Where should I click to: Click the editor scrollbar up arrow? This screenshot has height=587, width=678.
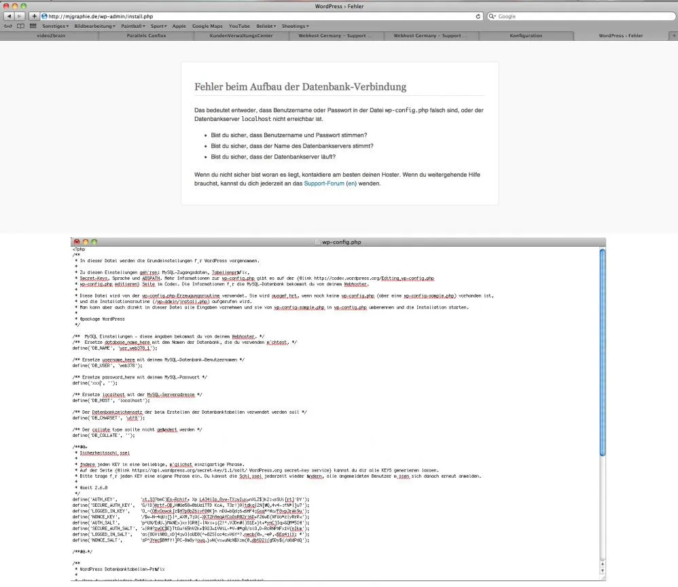pos(603,564)
